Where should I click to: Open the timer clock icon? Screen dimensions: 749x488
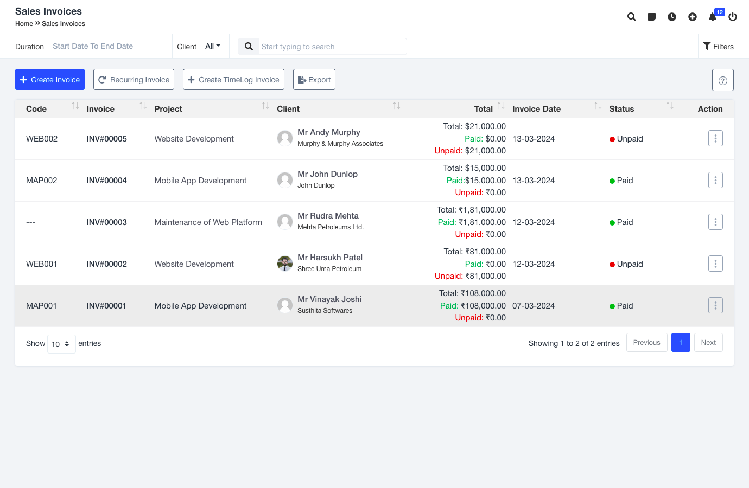pyautogui.click(x=672, y=17)
